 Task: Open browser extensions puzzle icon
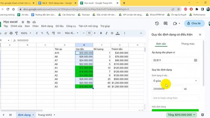point(197,9)
